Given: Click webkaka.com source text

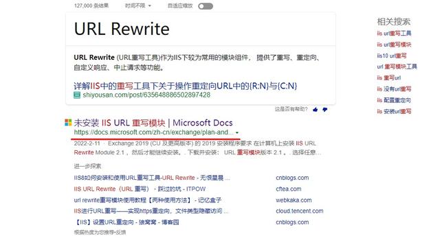Looking at the screenshot, I should coord(294,200).
